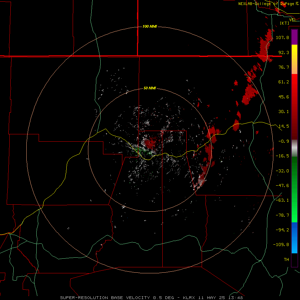Click the 45.6 velocity scale value
This screenshot has height=300, width=300.
284,97
